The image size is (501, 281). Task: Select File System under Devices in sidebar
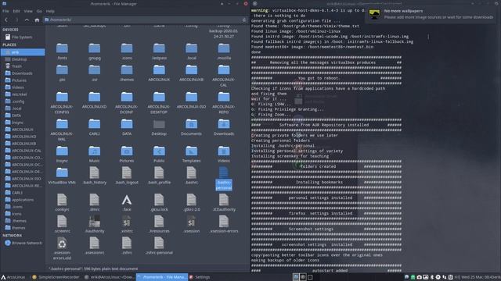point(23,37)
